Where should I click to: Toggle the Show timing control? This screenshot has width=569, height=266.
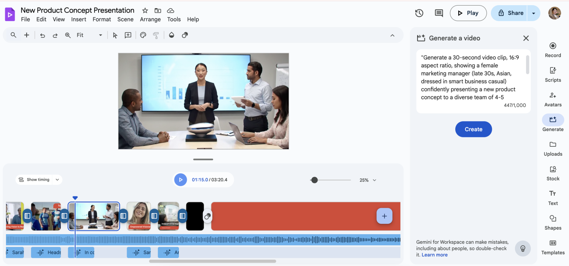[x=39, y=180]
